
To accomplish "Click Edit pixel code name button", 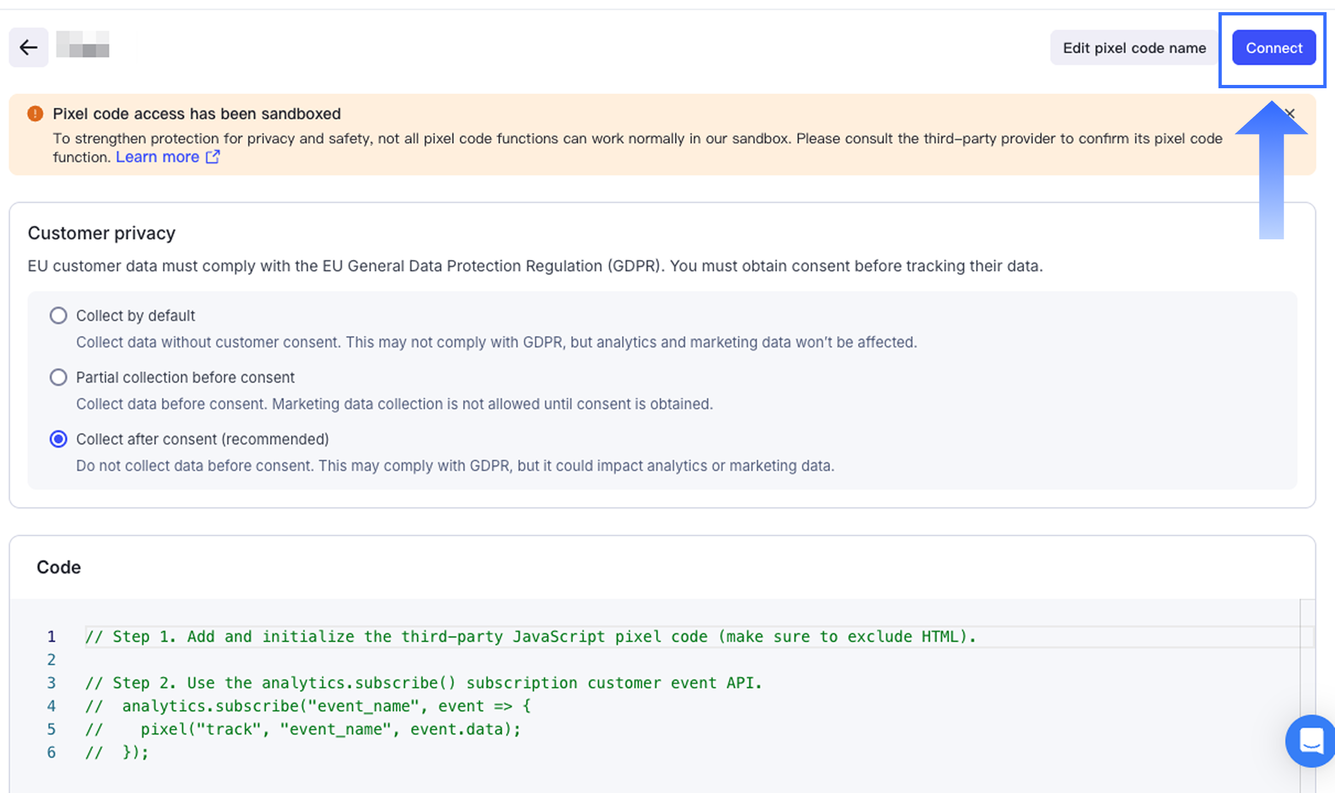I will 1134,48.
